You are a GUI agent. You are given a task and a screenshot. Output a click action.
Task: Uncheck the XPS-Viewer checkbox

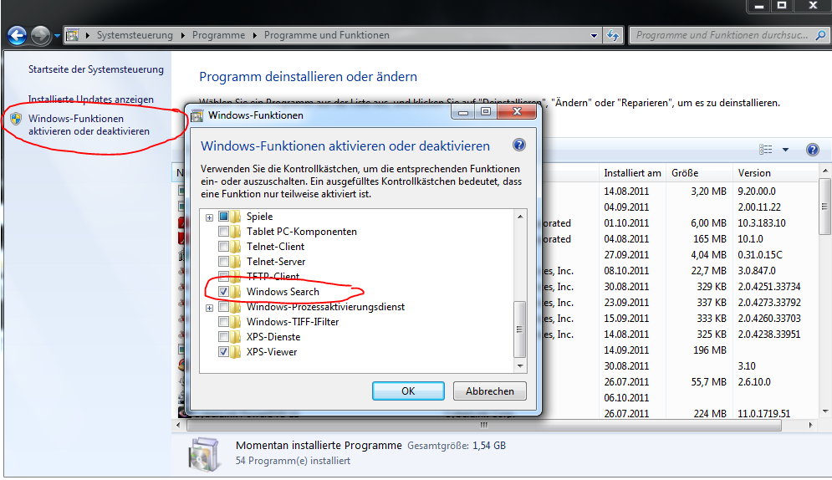click(x=223, y=352)
